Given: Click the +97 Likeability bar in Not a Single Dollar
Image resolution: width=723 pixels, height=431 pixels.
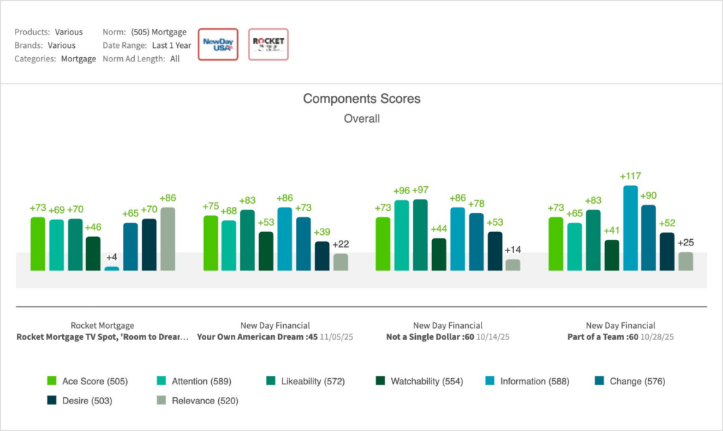Looking at the screenshot, I should point(420,235).
